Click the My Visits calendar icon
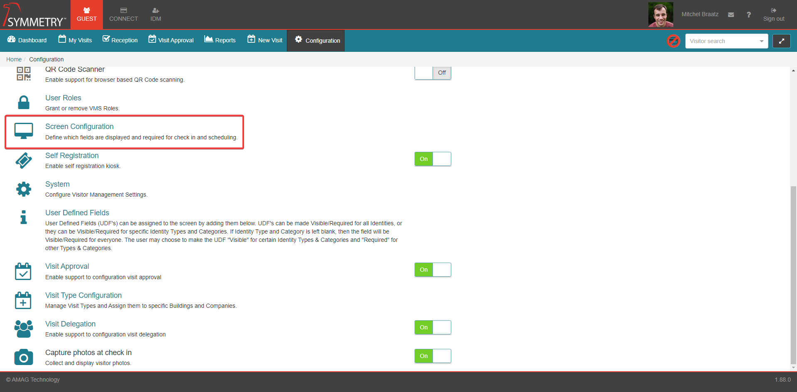The height and width of the screenshot is (392, 797). coord(62,39)
